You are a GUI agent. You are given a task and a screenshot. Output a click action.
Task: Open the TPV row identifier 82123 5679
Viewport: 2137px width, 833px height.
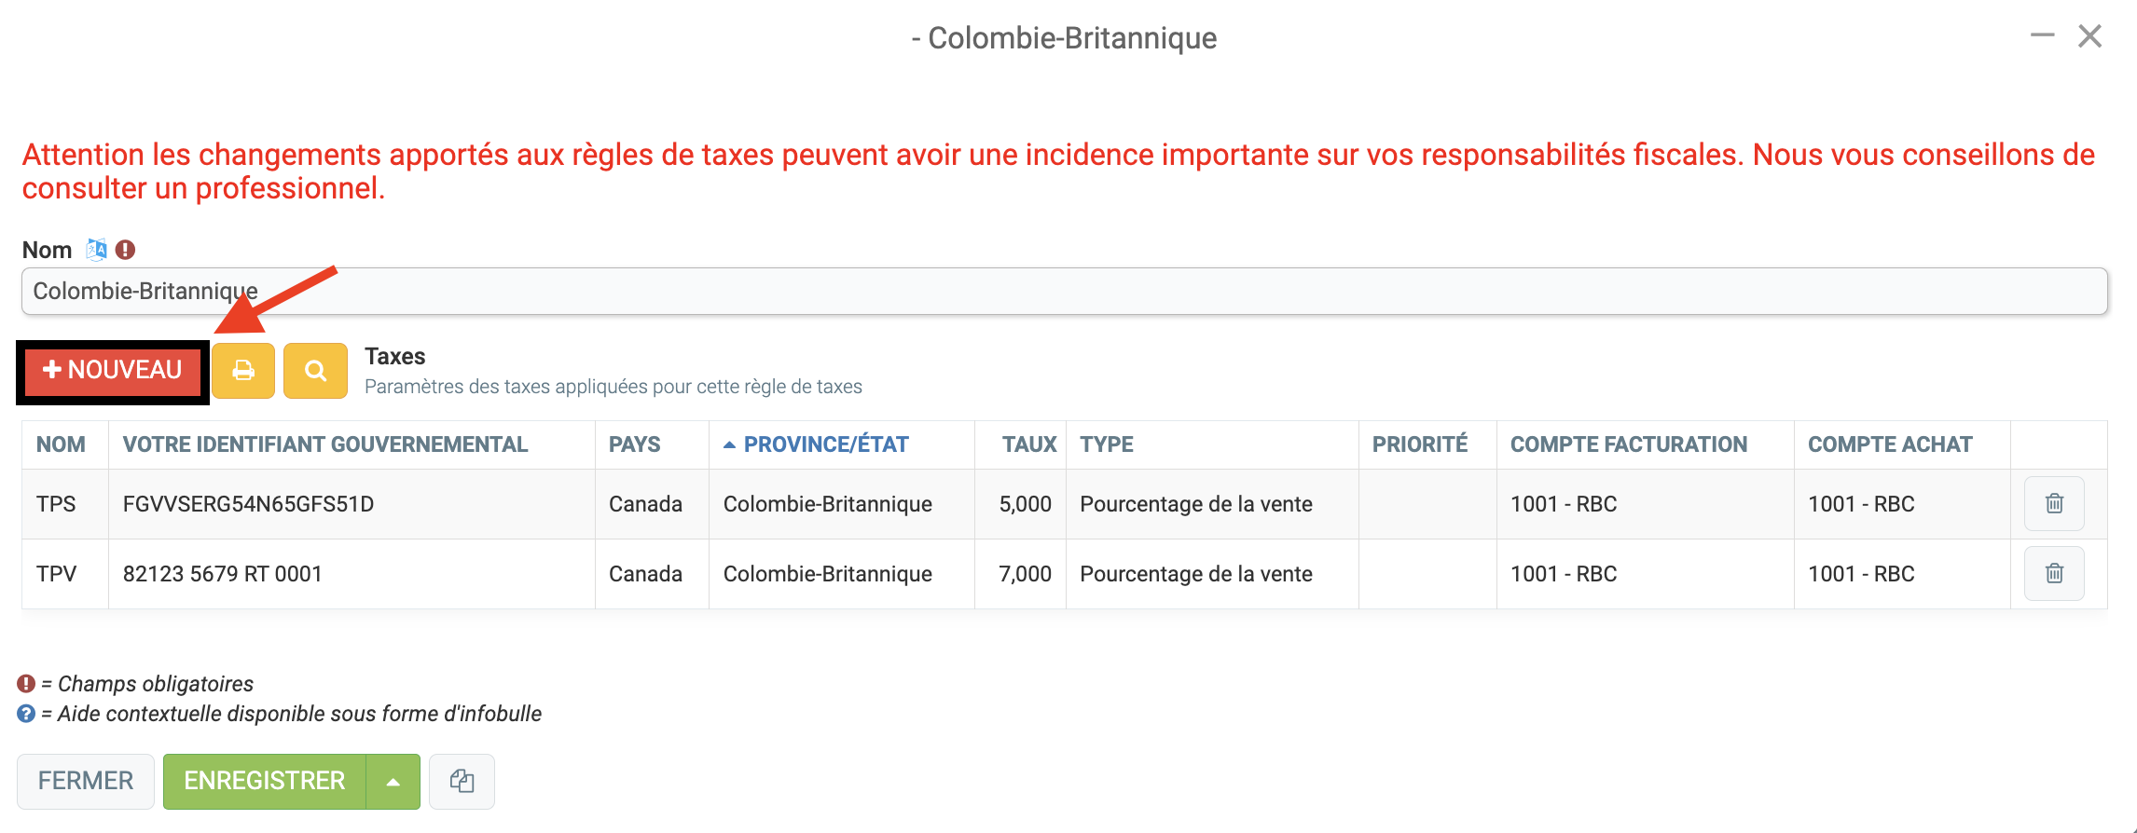(223, 574)
